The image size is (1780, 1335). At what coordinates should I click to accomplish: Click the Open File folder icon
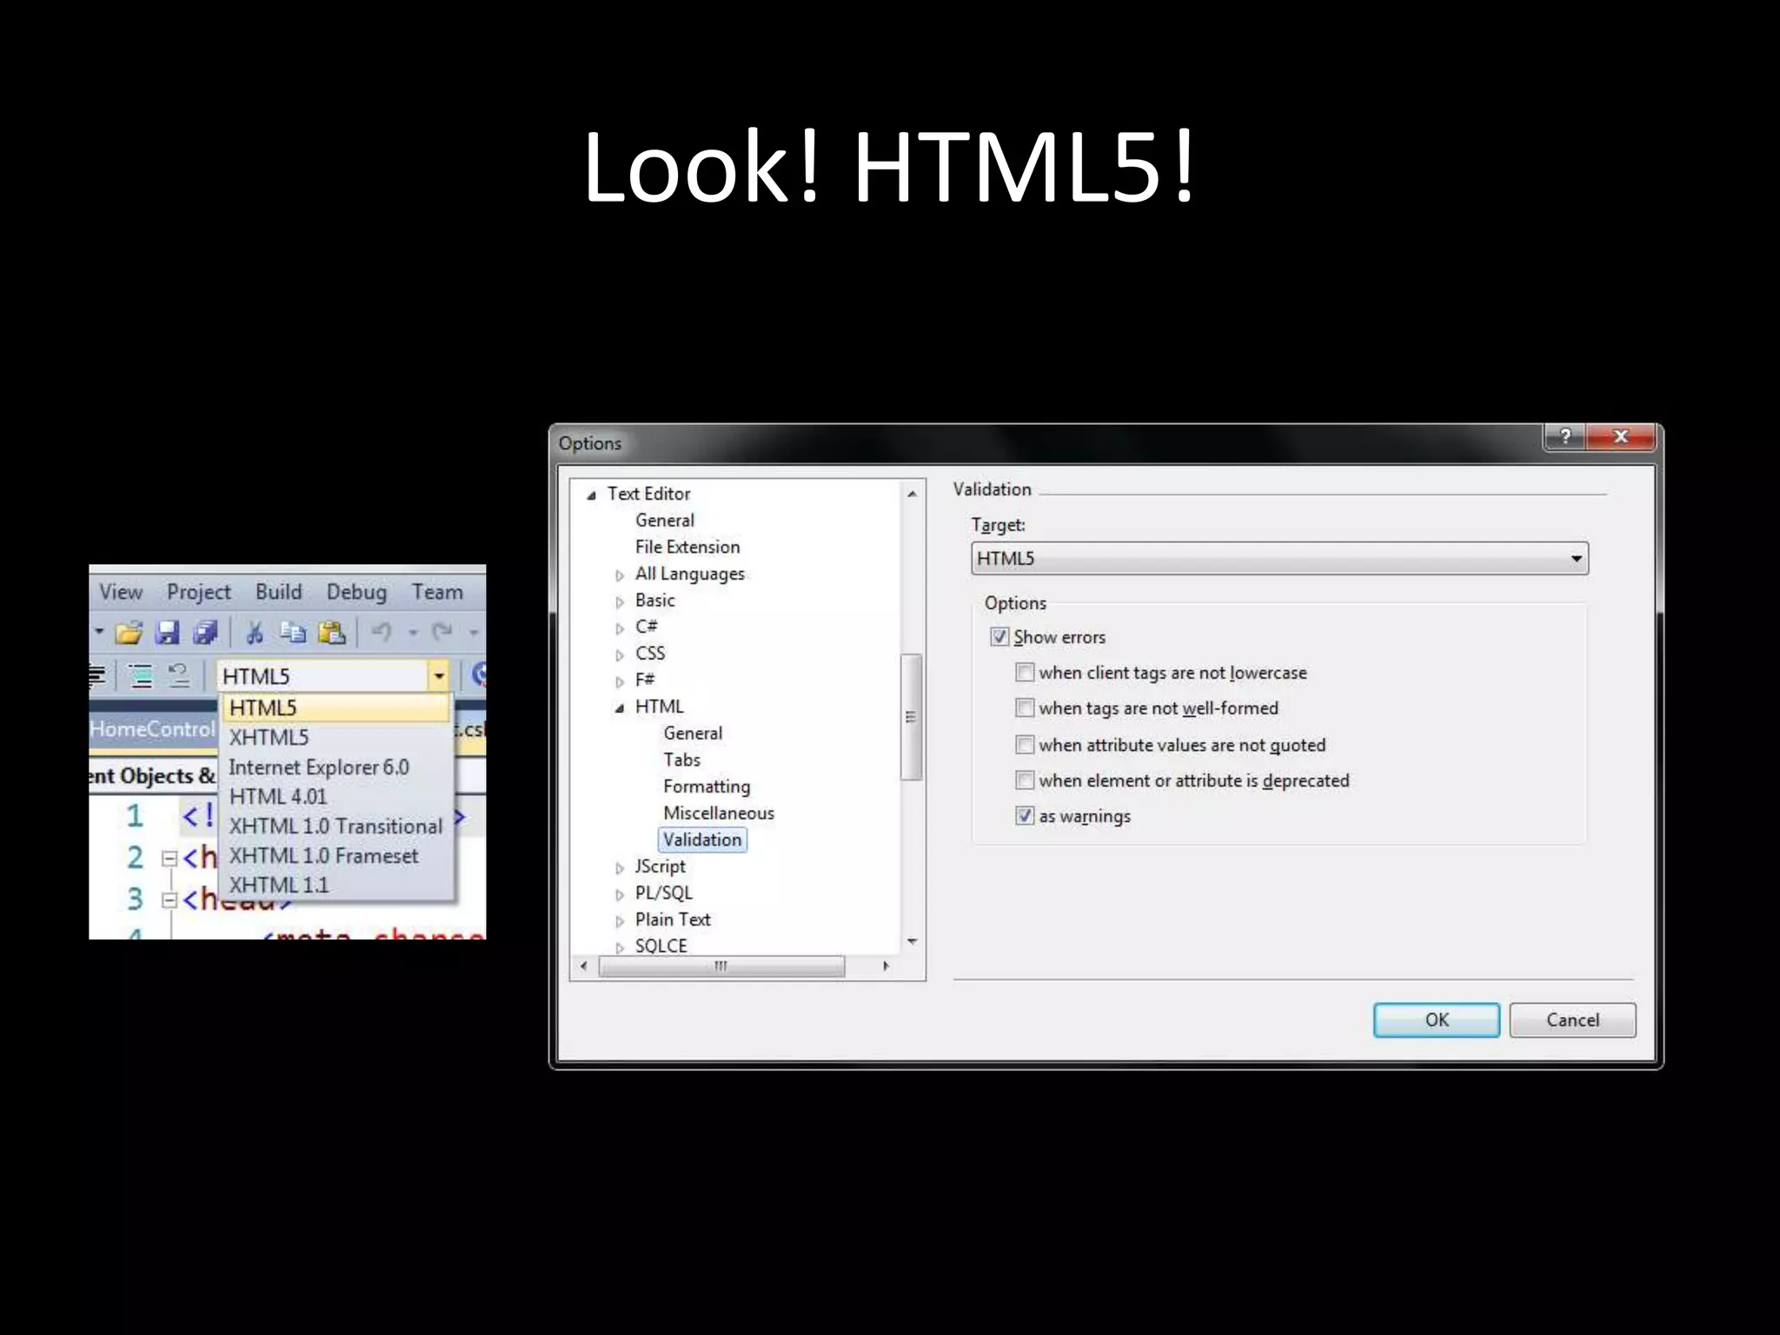click(x=129, y=633)
